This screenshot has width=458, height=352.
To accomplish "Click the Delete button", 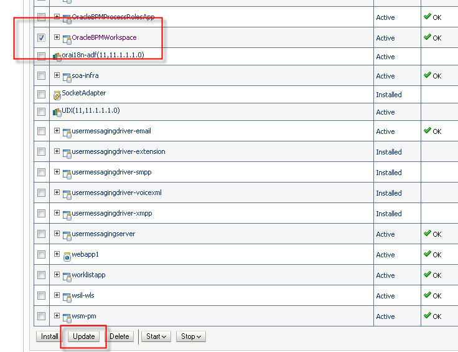I will [119, 336].
